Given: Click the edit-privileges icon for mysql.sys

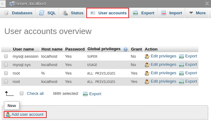Looking at the screenshot, I should [x=147, y=65].
